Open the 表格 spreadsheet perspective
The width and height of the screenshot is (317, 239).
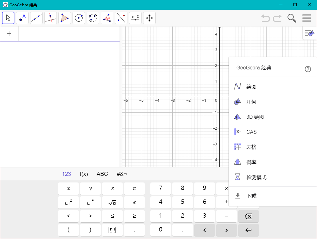coord(272,147)
